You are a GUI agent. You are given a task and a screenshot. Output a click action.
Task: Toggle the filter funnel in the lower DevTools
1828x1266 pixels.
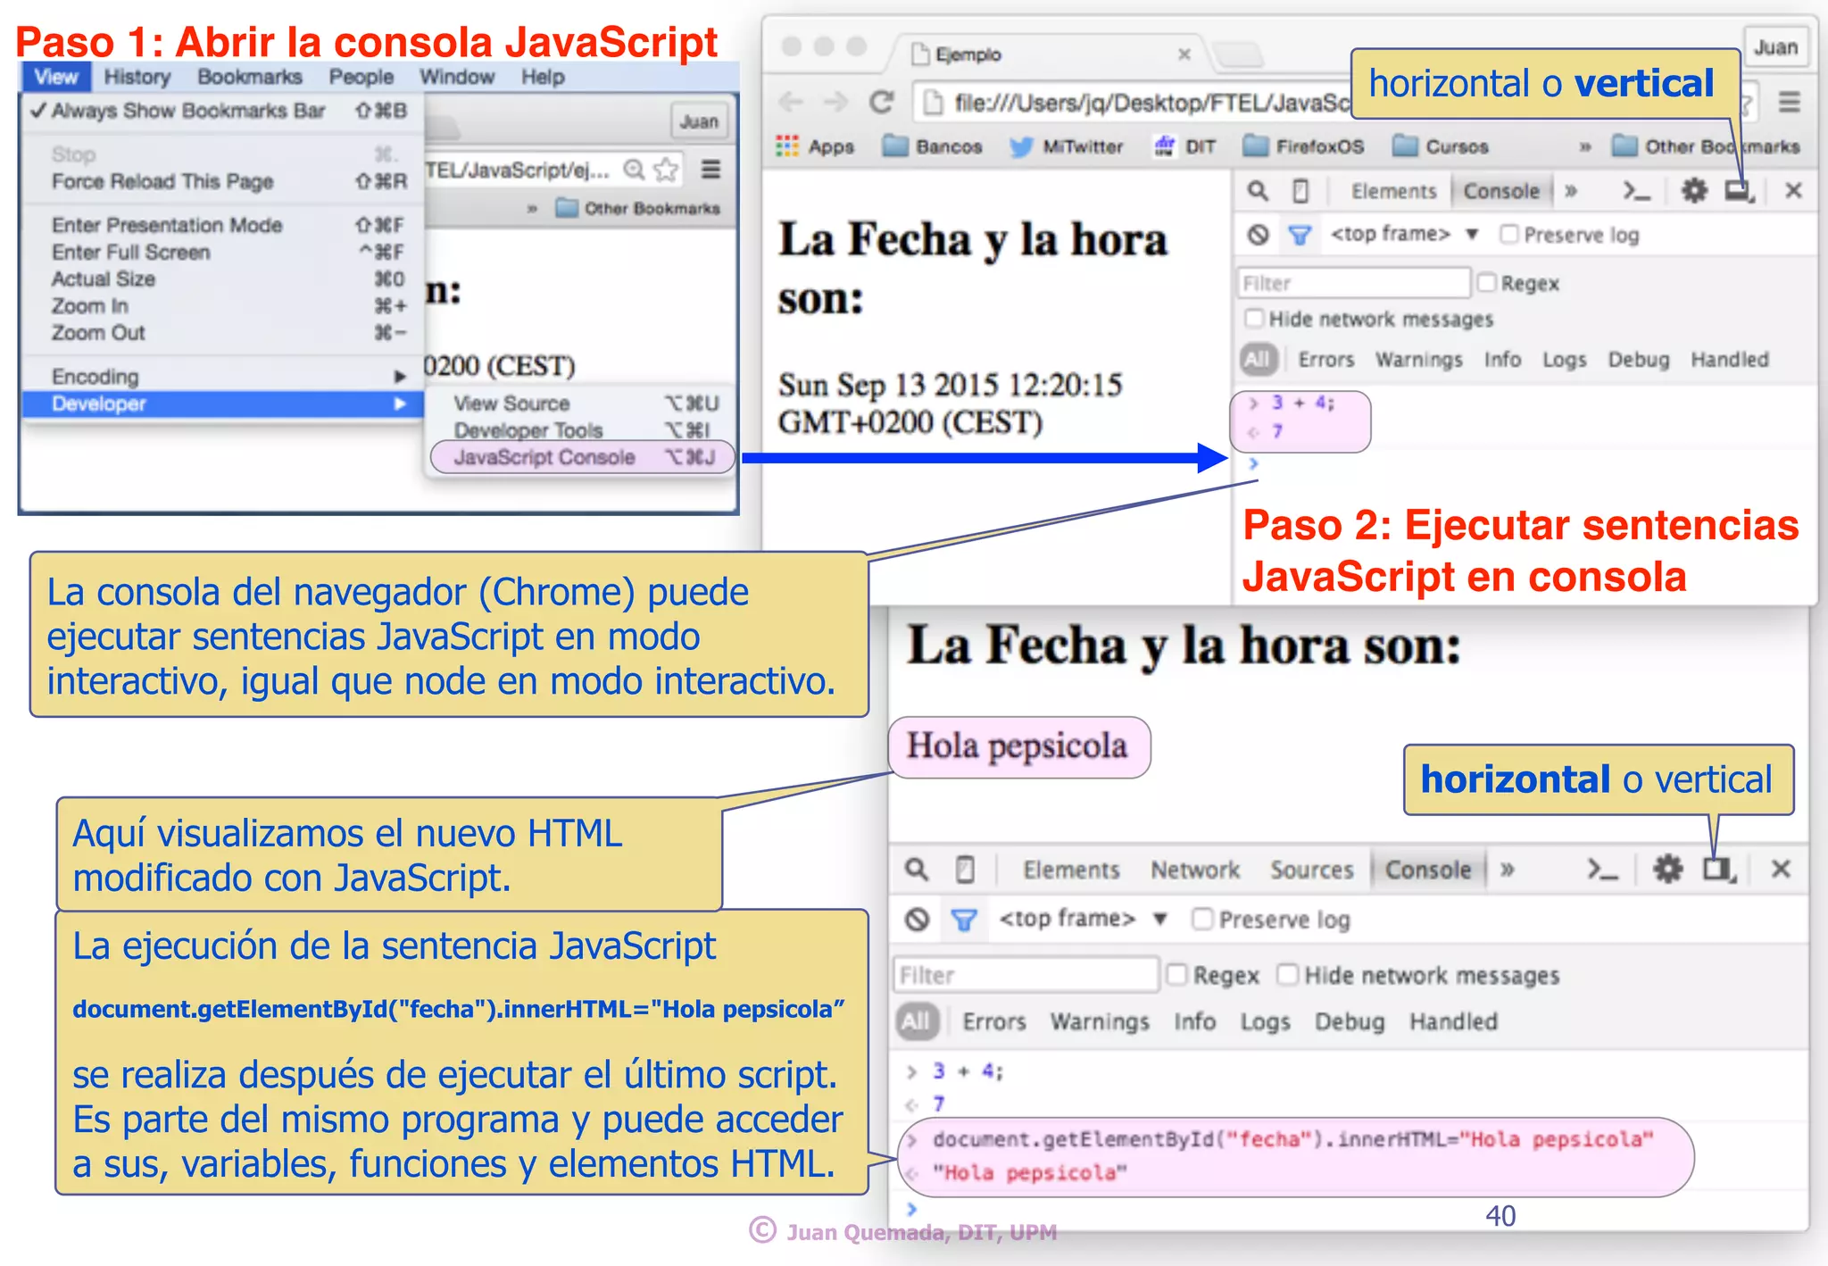(x=964, y=920)
